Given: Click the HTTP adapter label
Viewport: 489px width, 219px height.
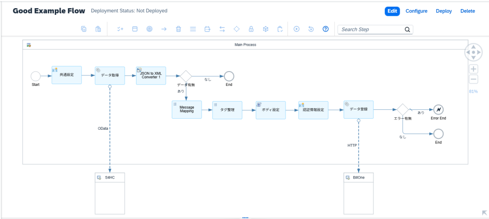Looking at the screenshot, I should (352, 146).
